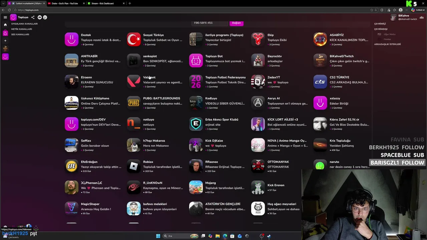
Task: Open the Valorant community icon
Action: (134, 82)
